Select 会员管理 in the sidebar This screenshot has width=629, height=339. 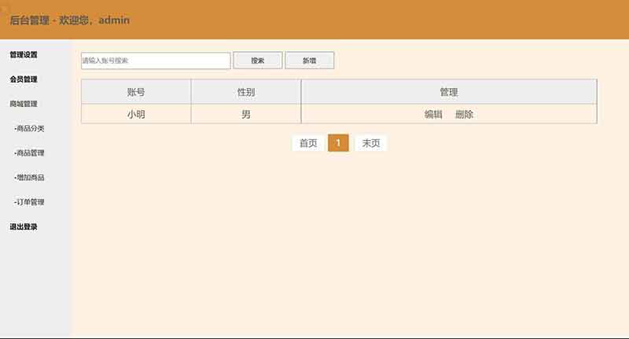24,79
